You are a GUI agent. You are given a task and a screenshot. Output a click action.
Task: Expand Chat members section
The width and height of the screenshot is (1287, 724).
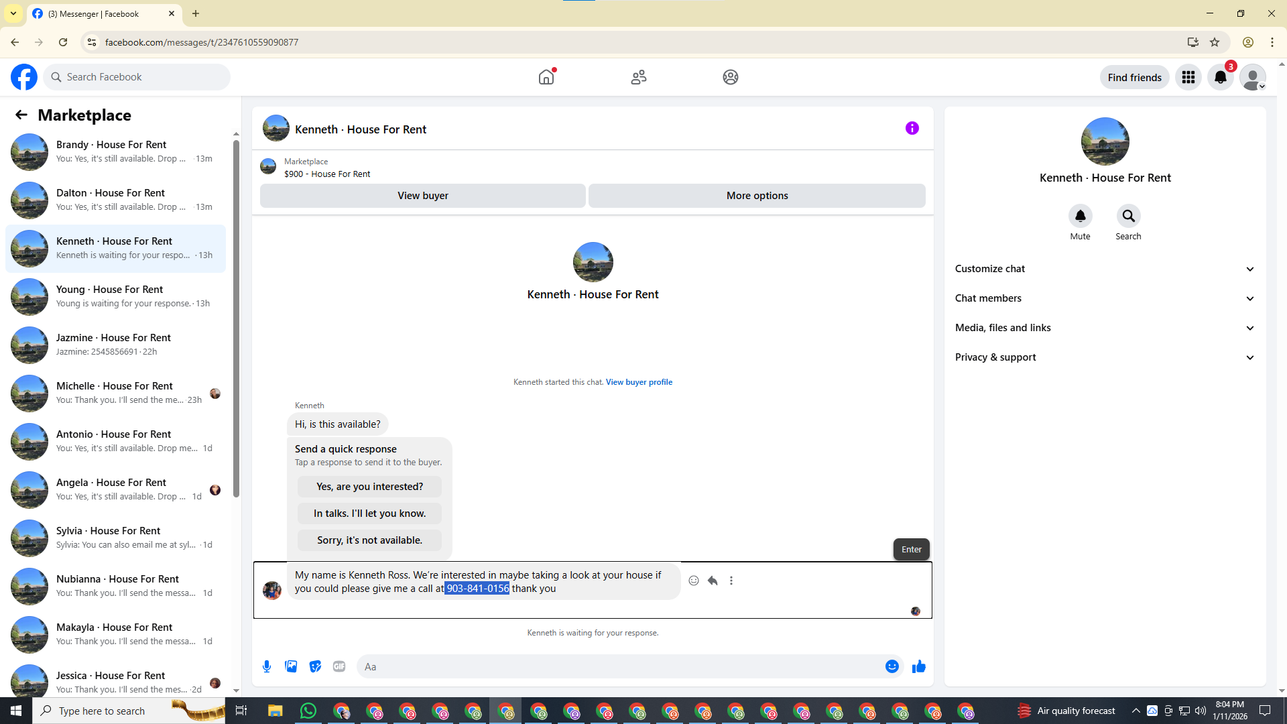coord(1105,298)
